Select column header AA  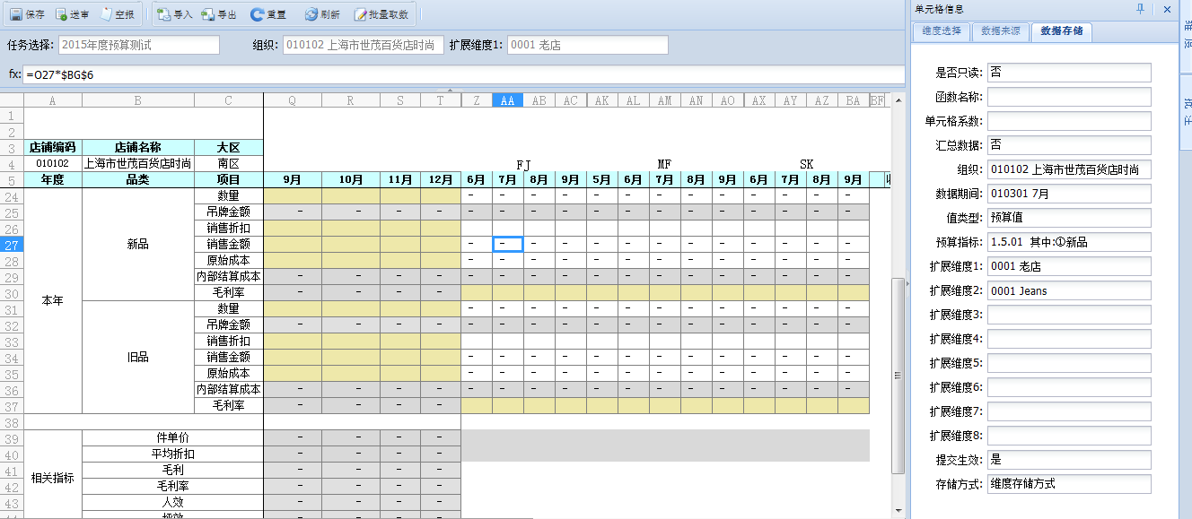[507, 100]
